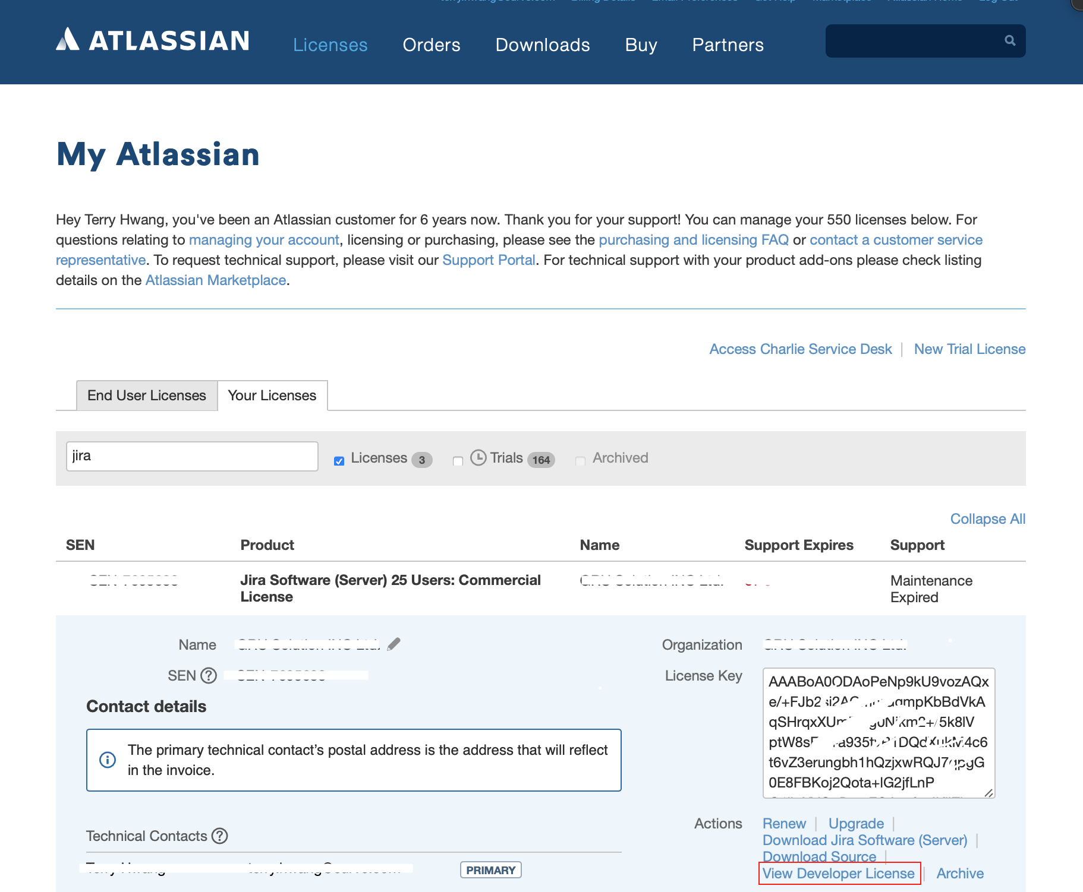Click the Trials count badge 164
1083x892 pixels.
click(541, 460)
